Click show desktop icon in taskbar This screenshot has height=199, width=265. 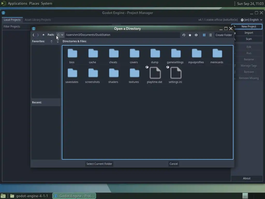pos(3,196)
